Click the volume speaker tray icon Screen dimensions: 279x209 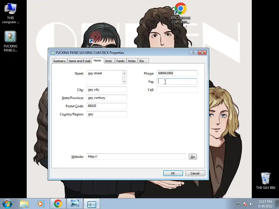(x=251, y=204)
